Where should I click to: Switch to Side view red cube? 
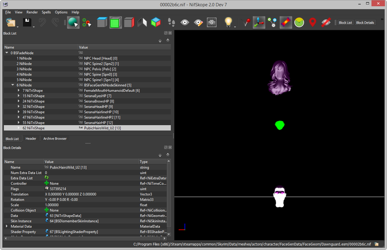tap(129, 23)
